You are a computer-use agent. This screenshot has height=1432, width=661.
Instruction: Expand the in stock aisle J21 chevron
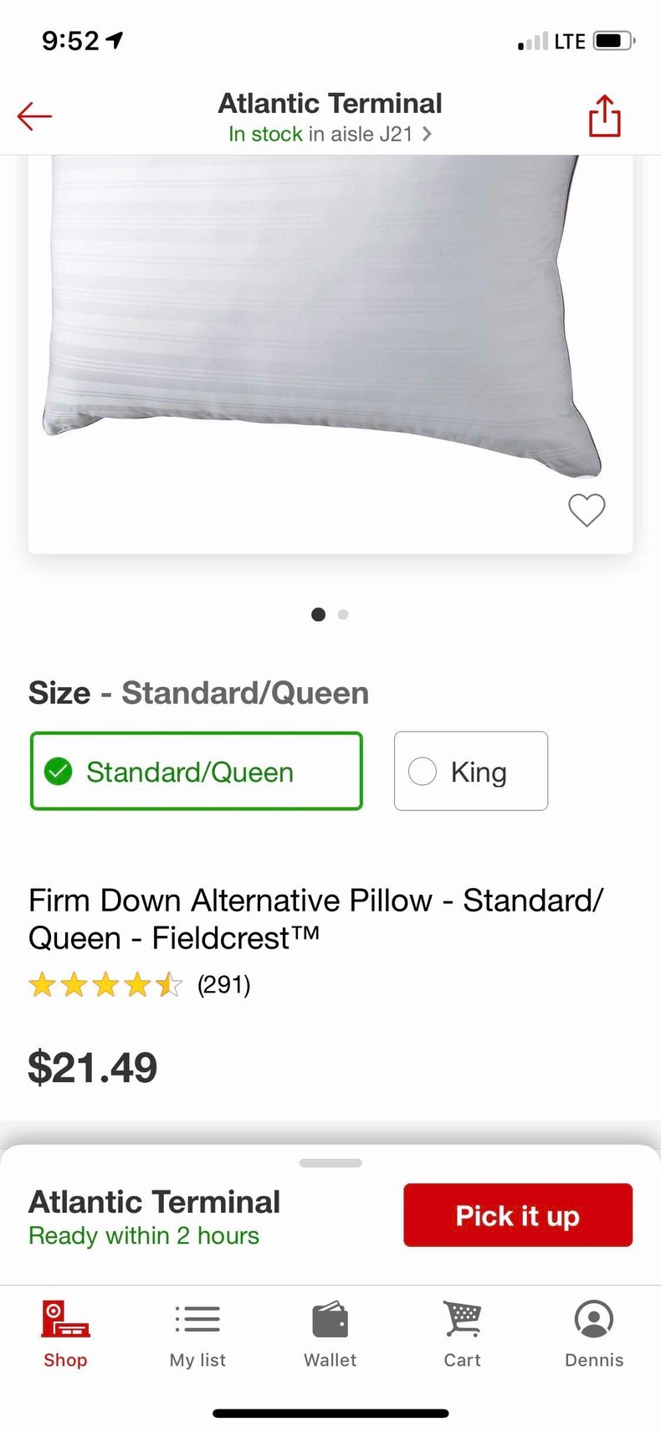[427, 134]
